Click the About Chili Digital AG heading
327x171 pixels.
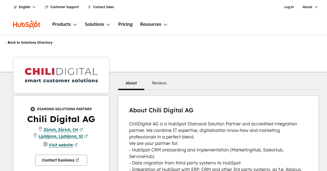(x=161, y=110)
